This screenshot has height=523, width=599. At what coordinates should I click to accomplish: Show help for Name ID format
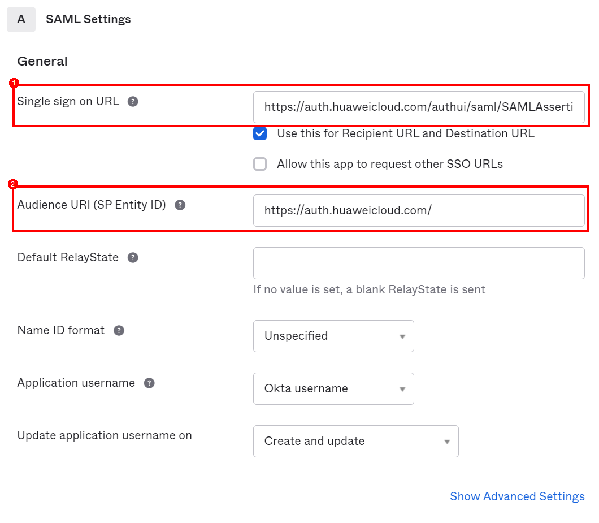119,331
